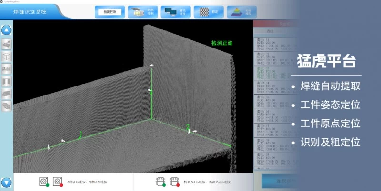
Task: Select the third sidebar workpiece icon
Action: coord(7,69)
